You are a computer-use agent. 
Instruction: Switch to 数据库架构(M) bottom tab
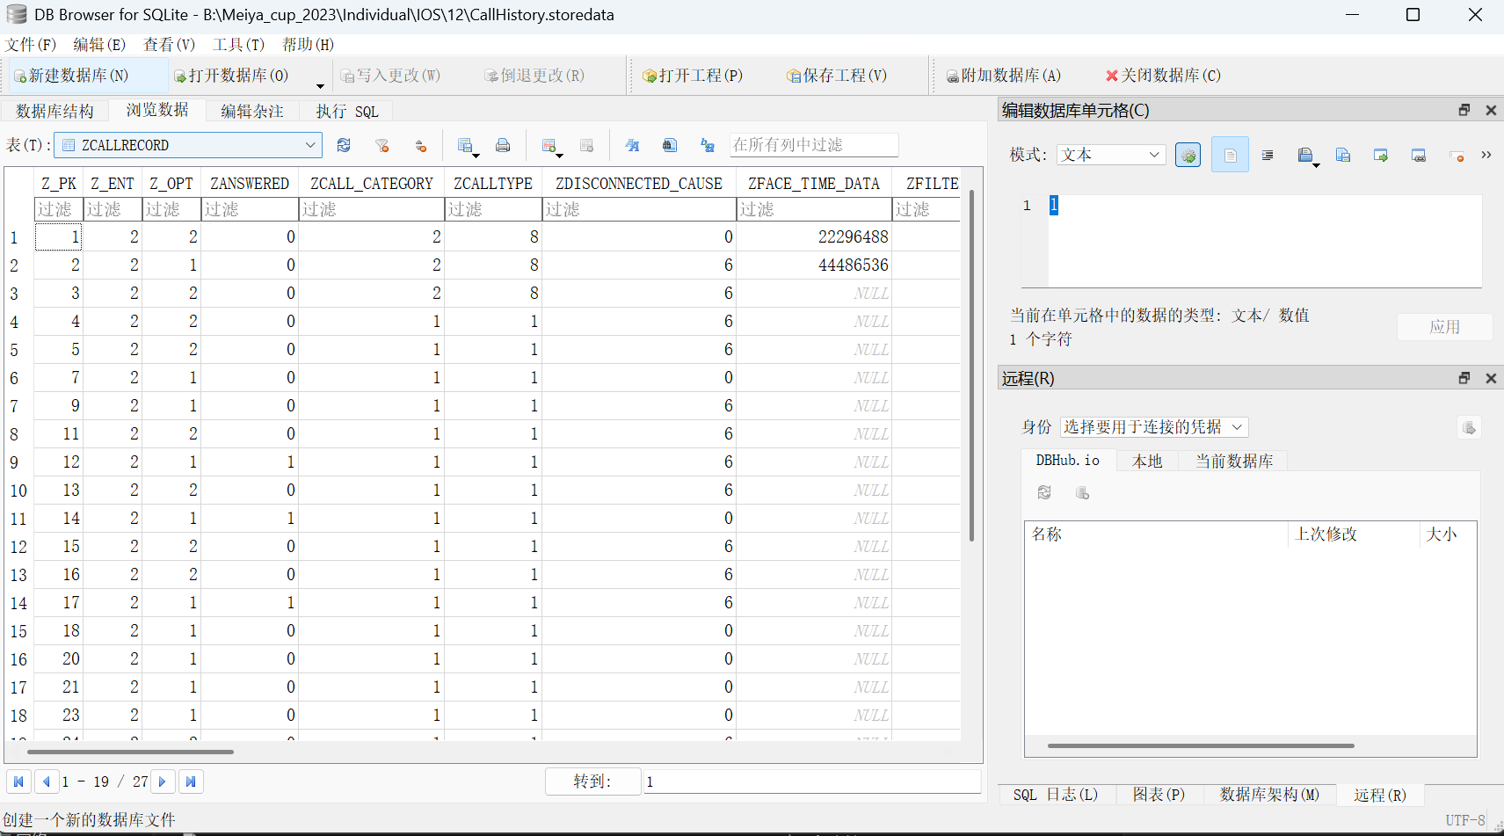[x=1269, y=795]
